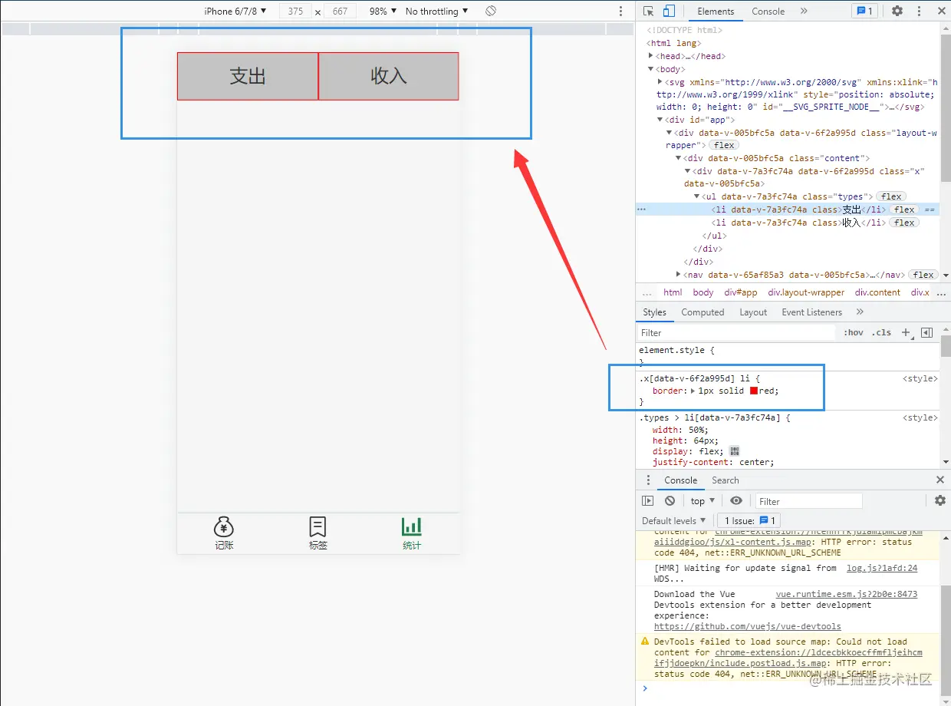Open console settings gear
Image resolution: width=951 pixels, height=706 pixels.
[940, 501]
